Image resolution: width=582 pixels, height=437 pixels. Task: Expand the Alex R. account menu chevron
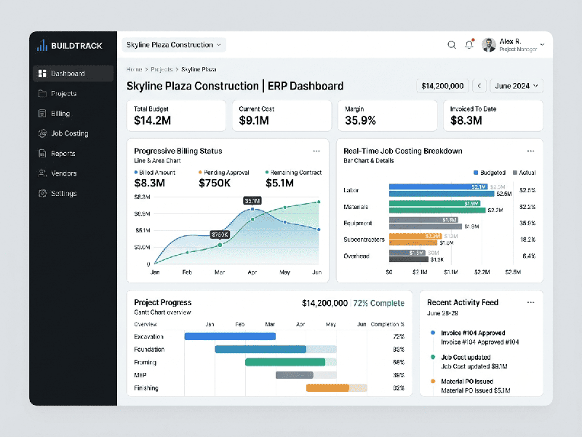point(542,44)
